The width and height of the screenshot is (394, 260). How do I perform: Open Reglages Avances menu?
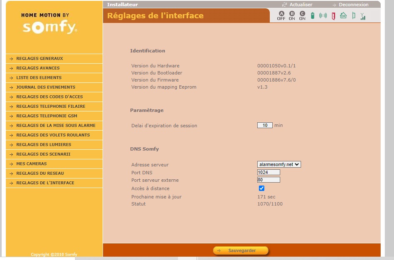click(54, 68)
